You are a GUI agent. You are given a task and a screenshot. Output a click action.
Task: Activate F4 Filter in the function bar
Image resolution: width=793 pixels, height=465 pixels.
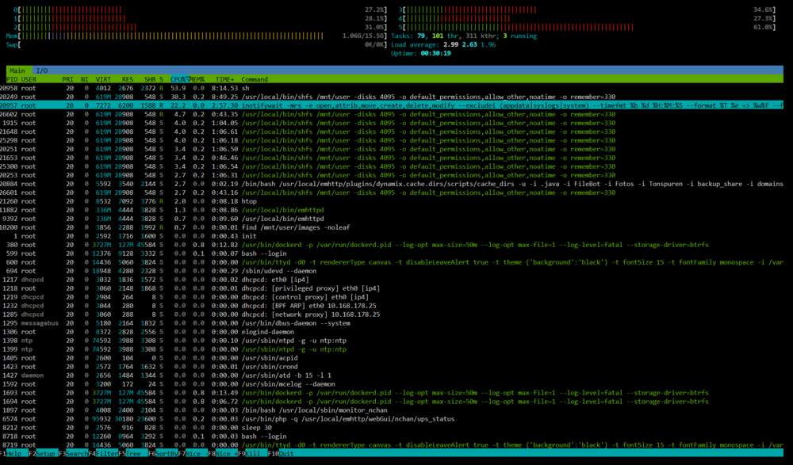point(103,453)
